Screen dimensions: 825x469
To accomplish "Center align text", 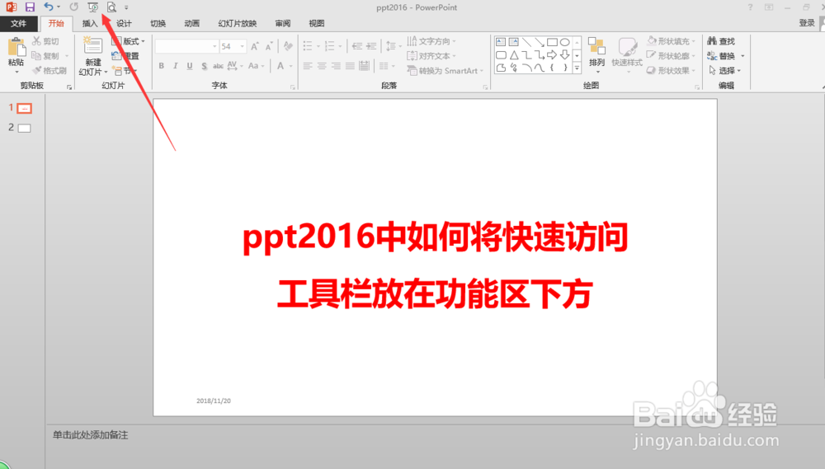I will 322,66.
